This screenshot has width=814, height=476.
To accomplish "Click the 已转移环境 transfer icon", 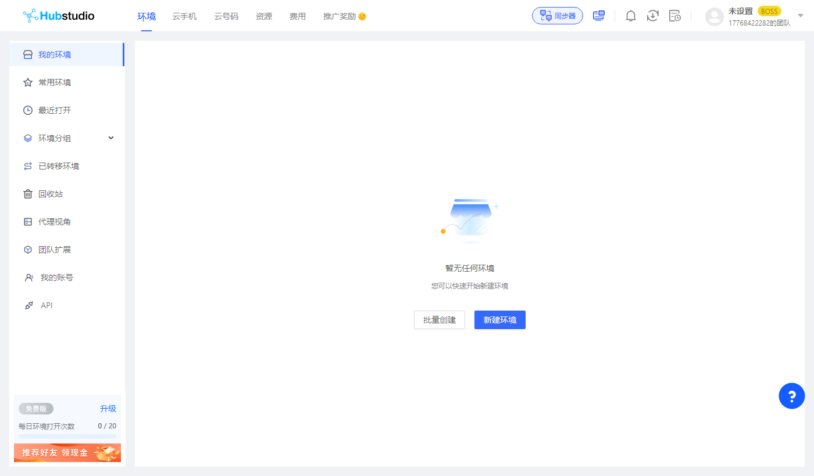I will [27, 166].
